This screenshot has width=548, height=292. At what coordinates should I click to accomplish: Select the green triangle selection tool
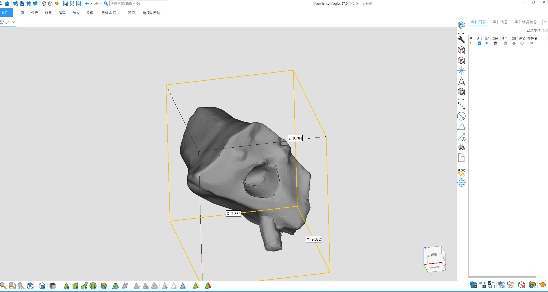(x=66, y=286)
